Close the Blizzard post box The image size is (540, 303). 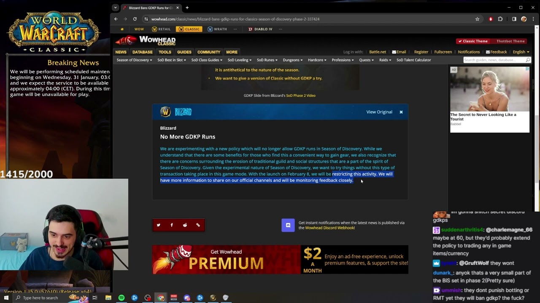[x=401, y=112]
